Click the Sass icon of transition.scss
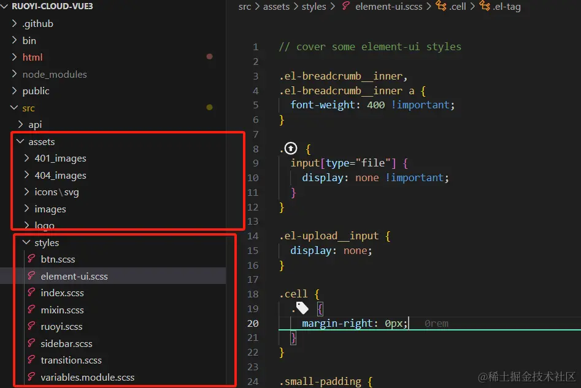The height and width of the screenshot is (388, 581). tap(31, 360)
